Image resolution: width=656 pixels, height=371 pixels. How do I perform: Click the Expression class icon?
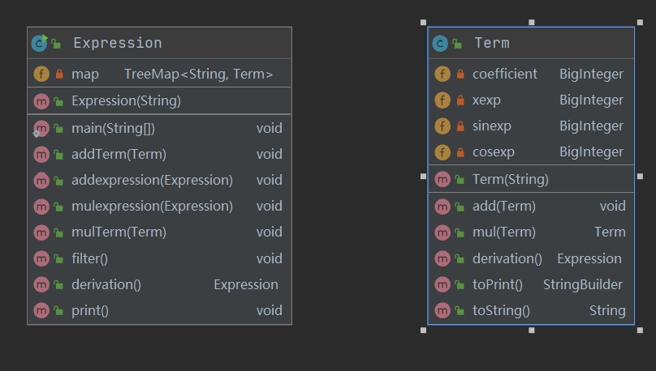(39, 43)
